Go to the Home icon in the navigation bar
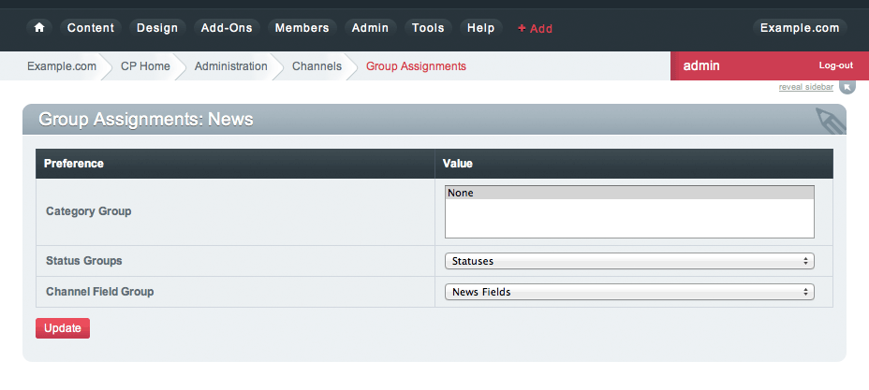The image size is (869, 390). [x=39, y=28]
